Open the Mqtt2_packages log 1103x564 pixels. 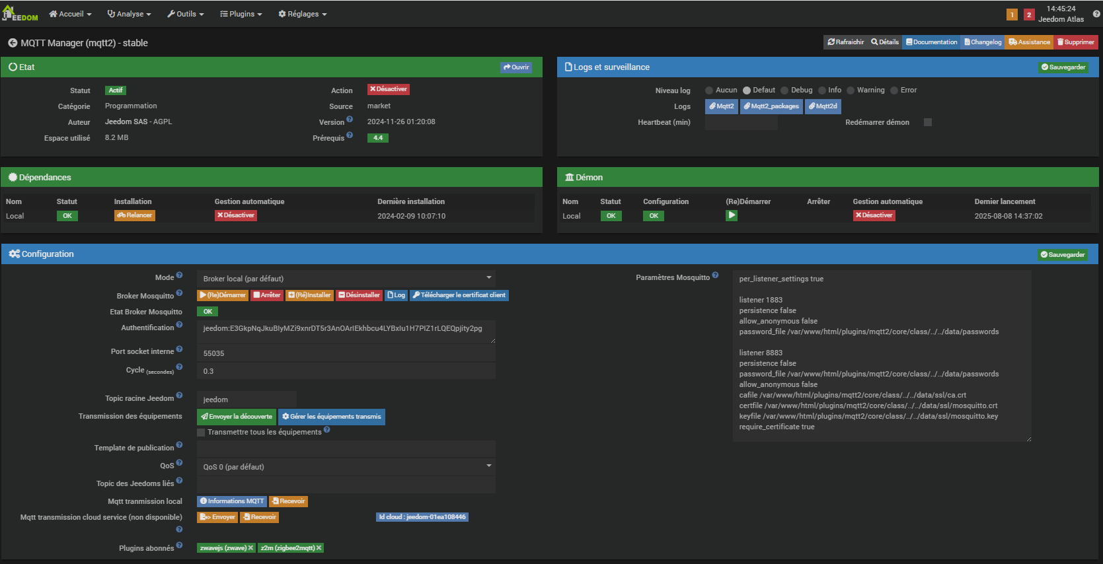(771, 106)
